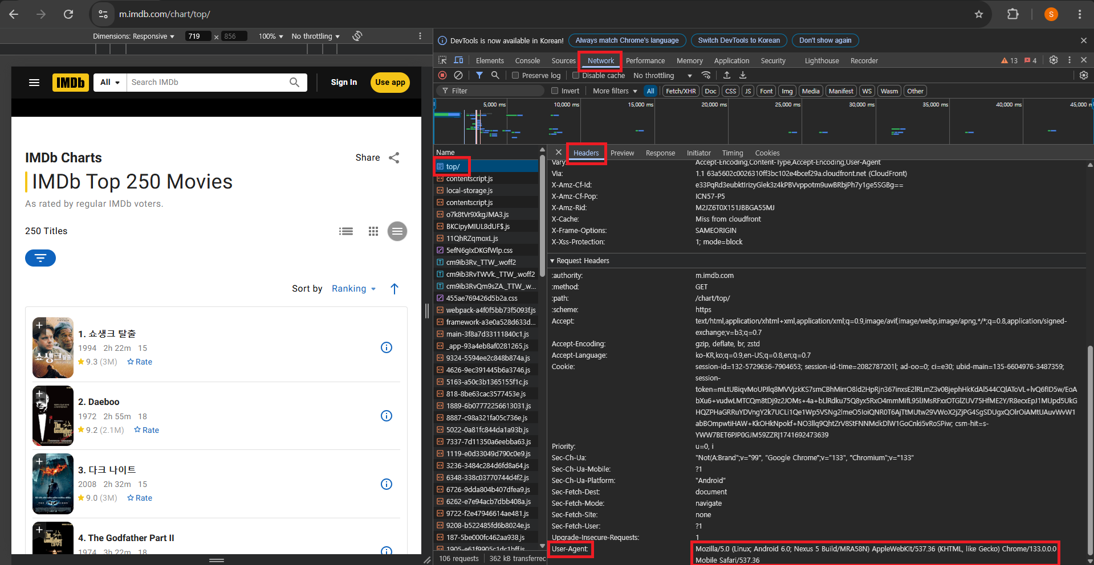This screenshot has width=1094, height=565.
Task: Open the Chrome three-dot menu
Action: [x=1080, y=14]
